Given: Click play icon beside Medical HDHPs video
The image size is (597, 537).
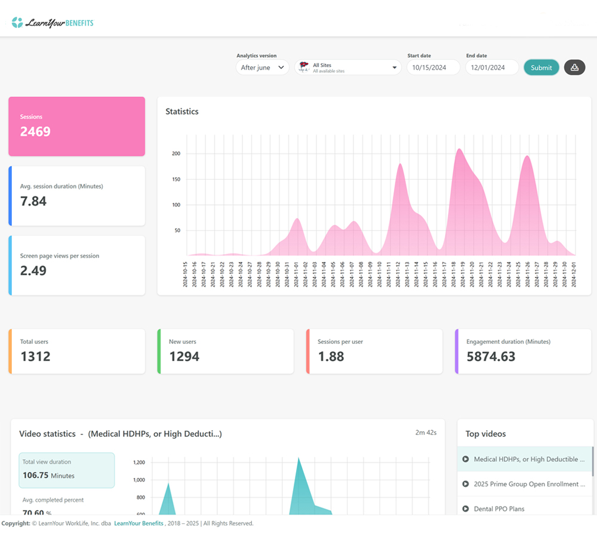Looking at the screenshot, I should click(x=466, y=459).
